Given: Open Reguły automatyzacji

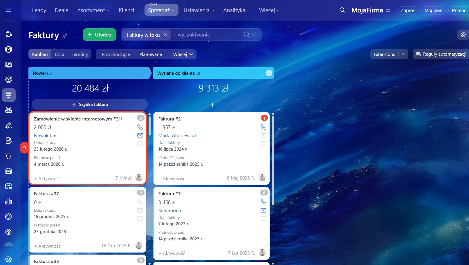Looking at the screenshot, I should (441, 54).
